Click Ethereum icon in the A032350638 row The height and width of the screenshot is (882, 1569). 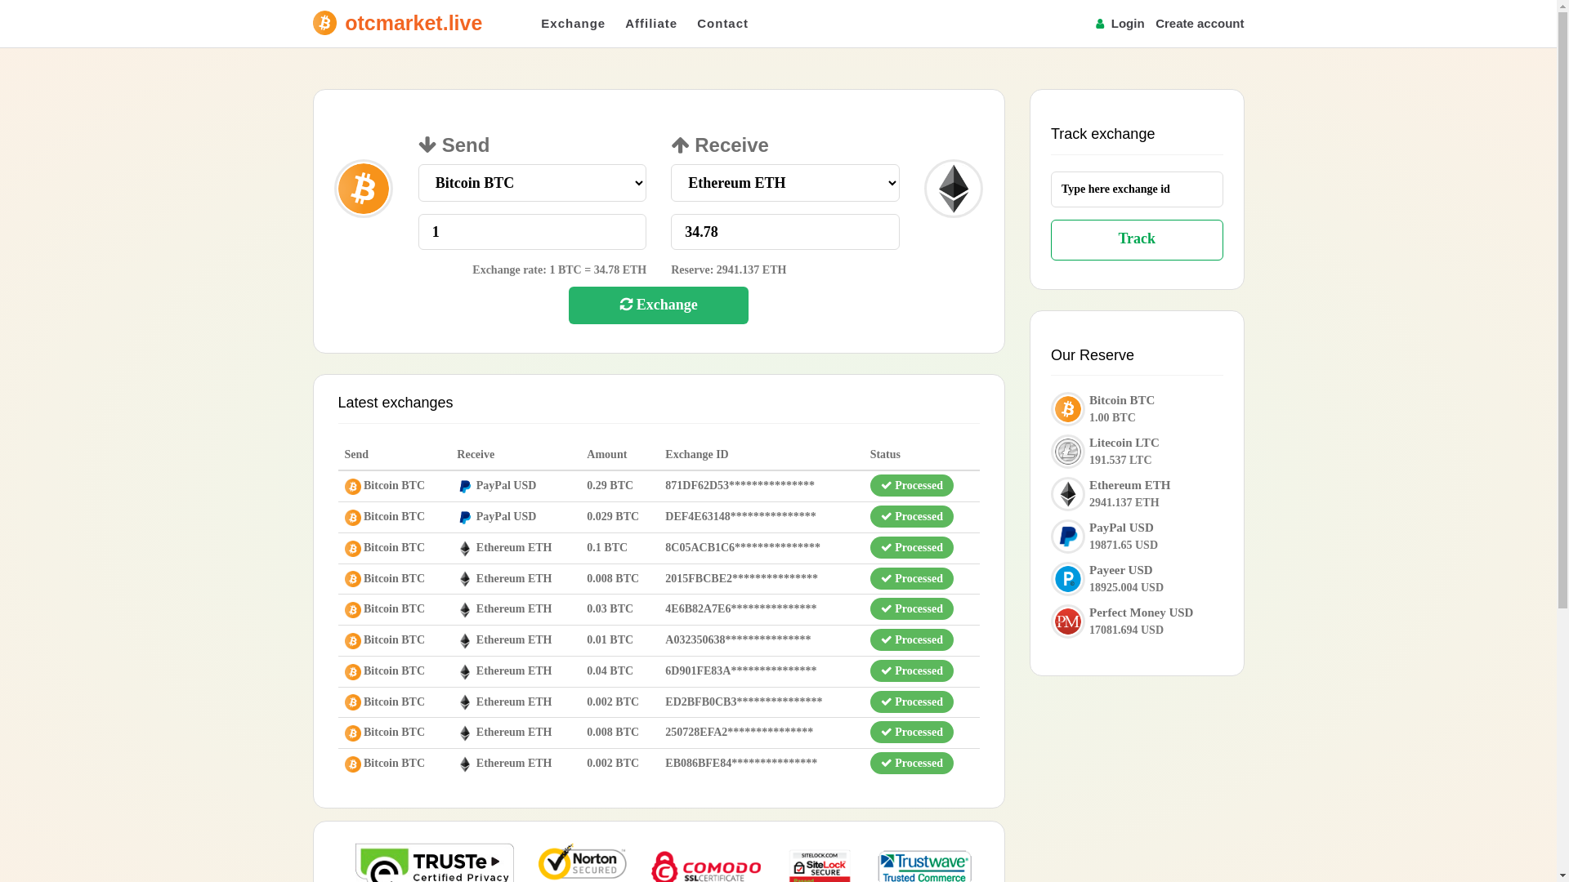point(465,641)
